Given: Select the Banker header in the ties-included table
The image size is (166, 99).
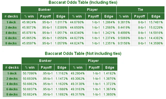Looking at the screenshot, I should pyautogui.click(x=45, y=10).
